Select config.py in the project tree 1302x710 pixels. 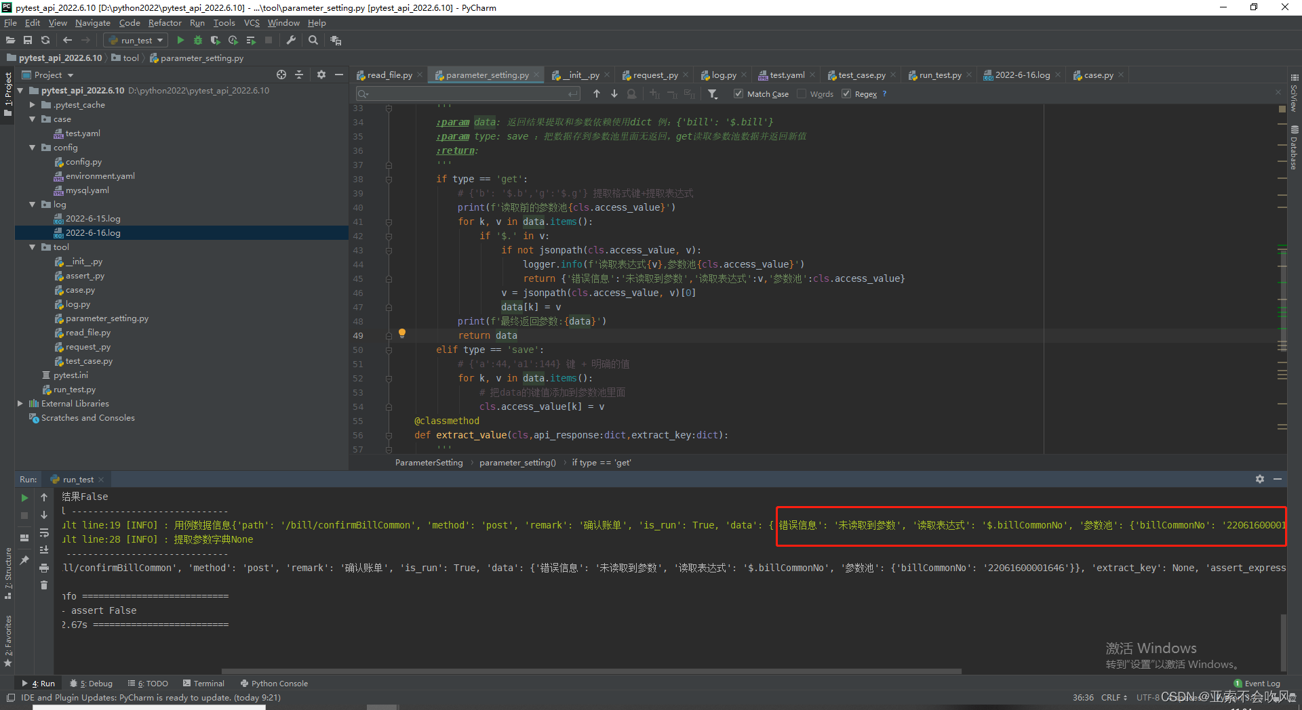pos(83,162)
